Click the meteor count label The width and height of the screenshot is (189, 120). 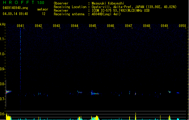coord(43,9)
